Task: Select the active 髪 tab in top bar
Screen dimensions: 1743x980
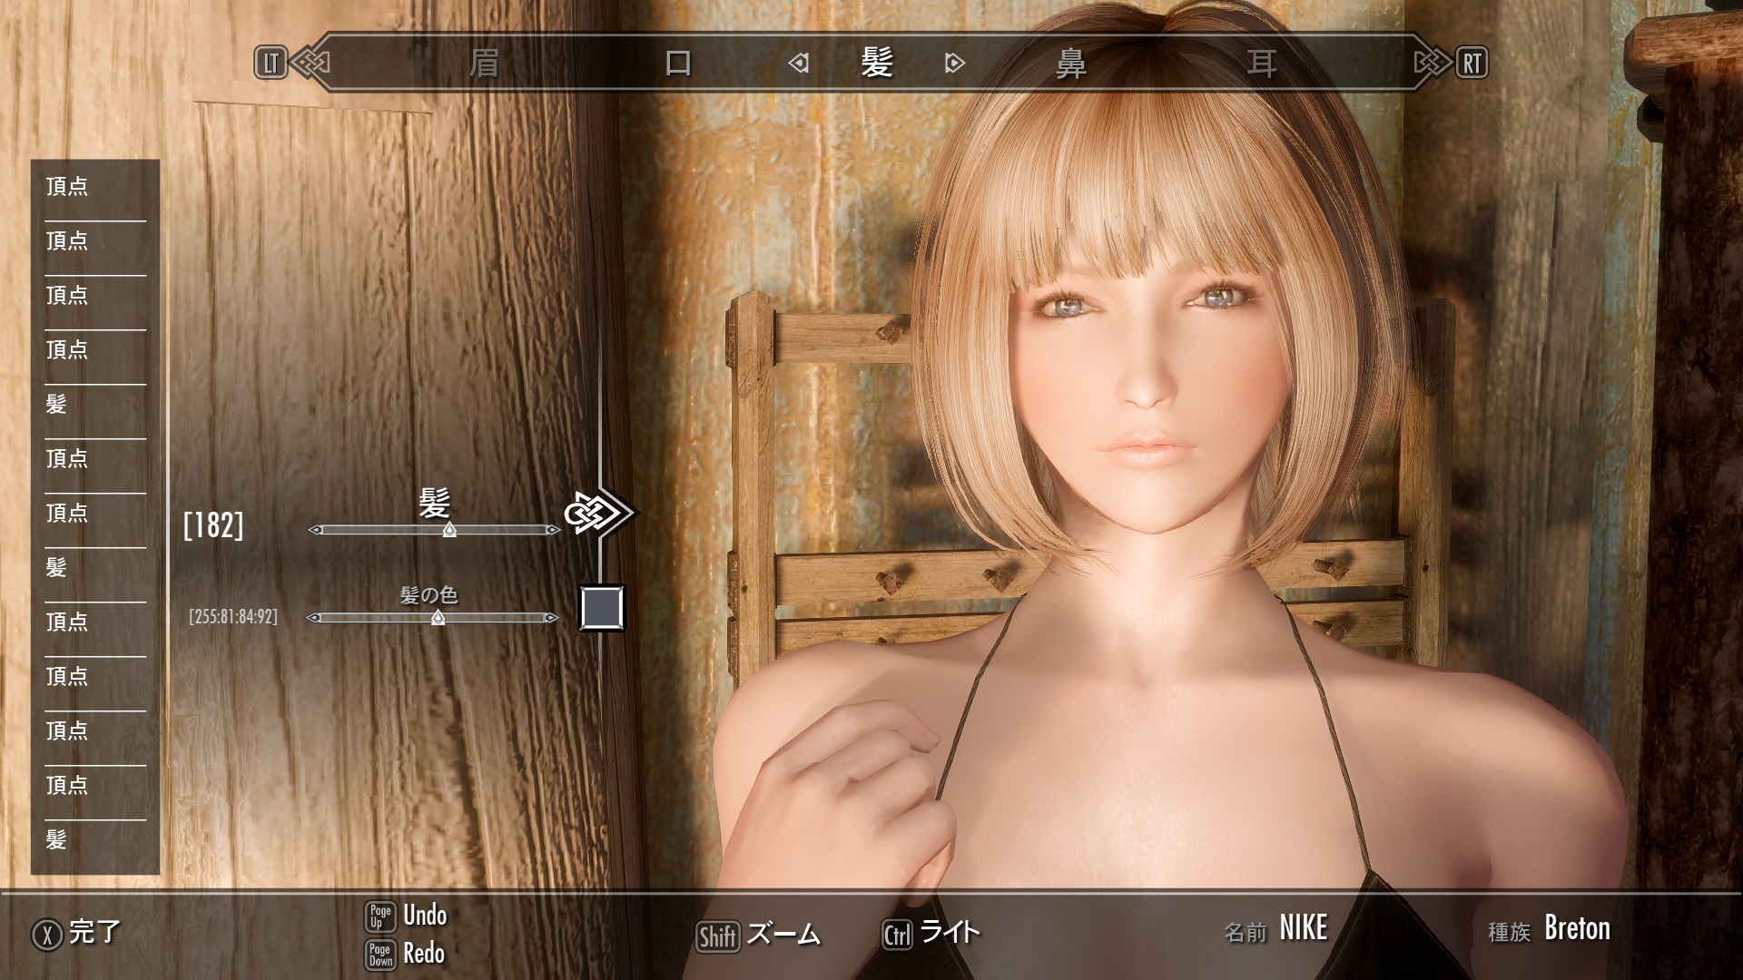Action: point(877,63)
